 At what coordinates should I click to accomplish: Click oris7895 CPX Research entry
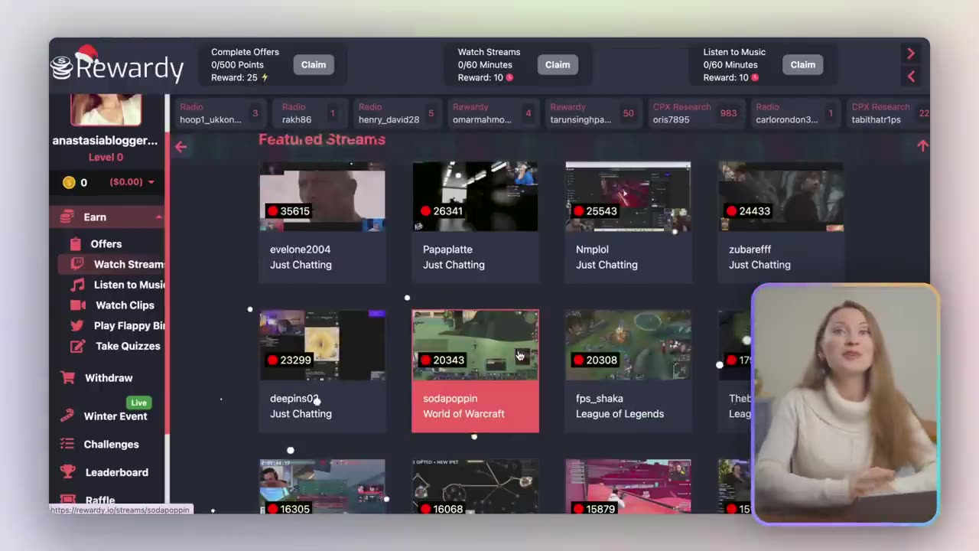(695, 113)
